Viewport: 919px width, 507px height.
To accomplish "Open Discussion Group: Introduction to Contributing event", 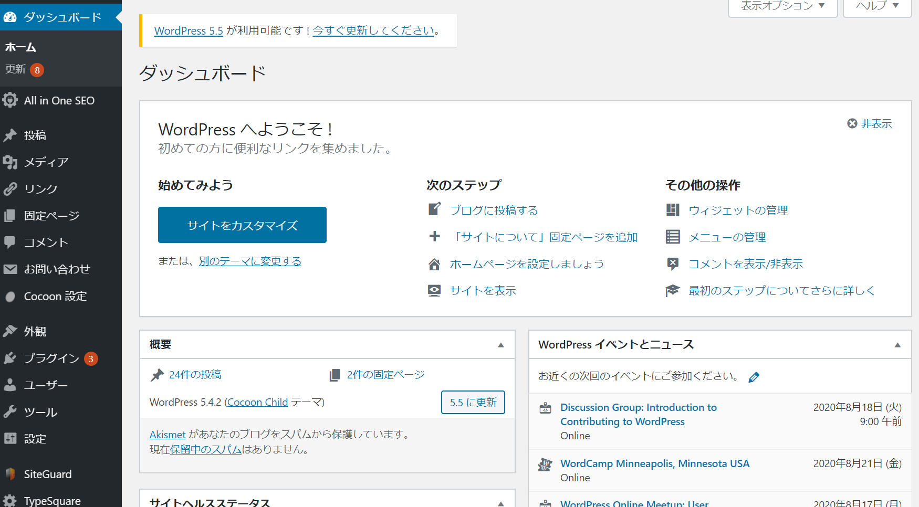I will (638, 414).
